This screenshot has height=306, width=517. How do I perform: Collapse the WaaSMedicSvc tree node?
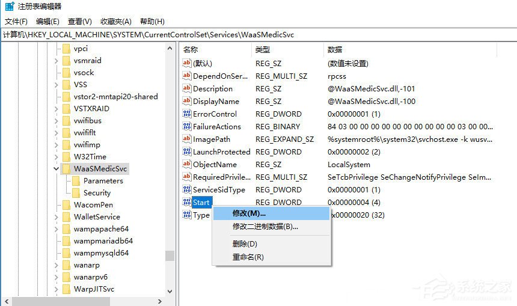pyautogui.click(x=56, y=169)
